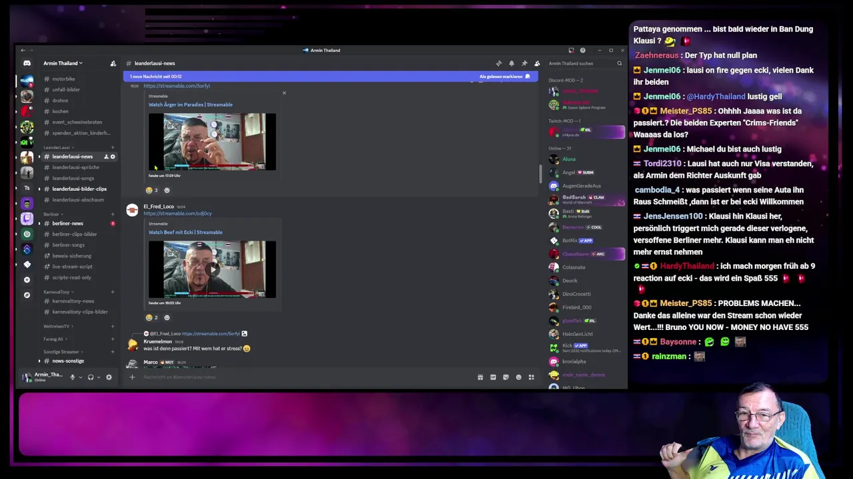The width and height of the screenshot is (853, 479).
Task: Click back arrow in Discord title bar
Action: click(23, 51)
